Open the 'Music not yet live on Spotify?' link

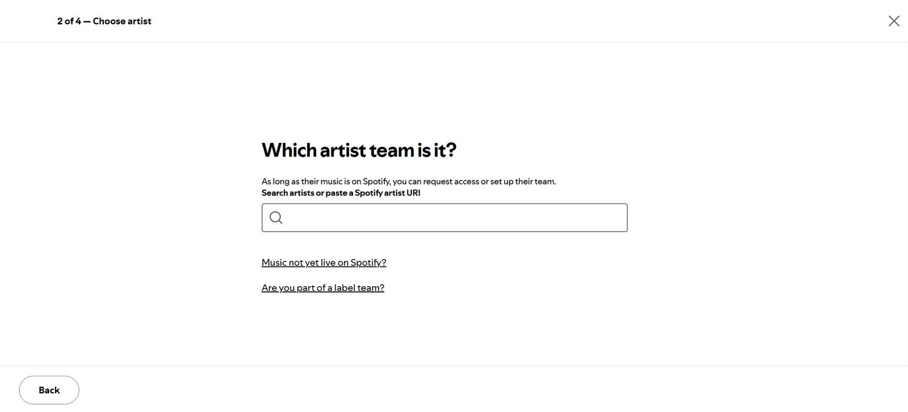coord(324,262)
